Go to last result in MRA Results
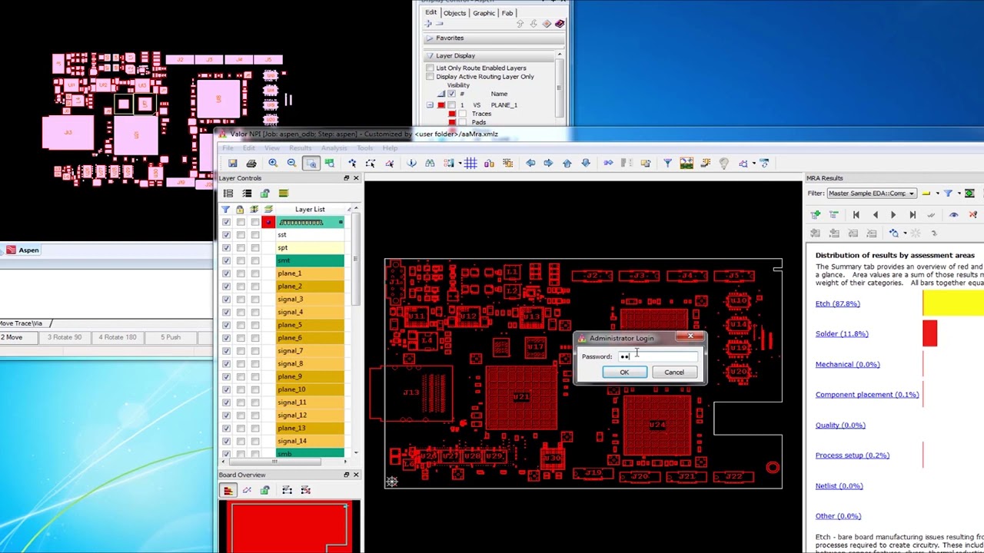This screenshot has height=553, width=984. coord(913,215)
